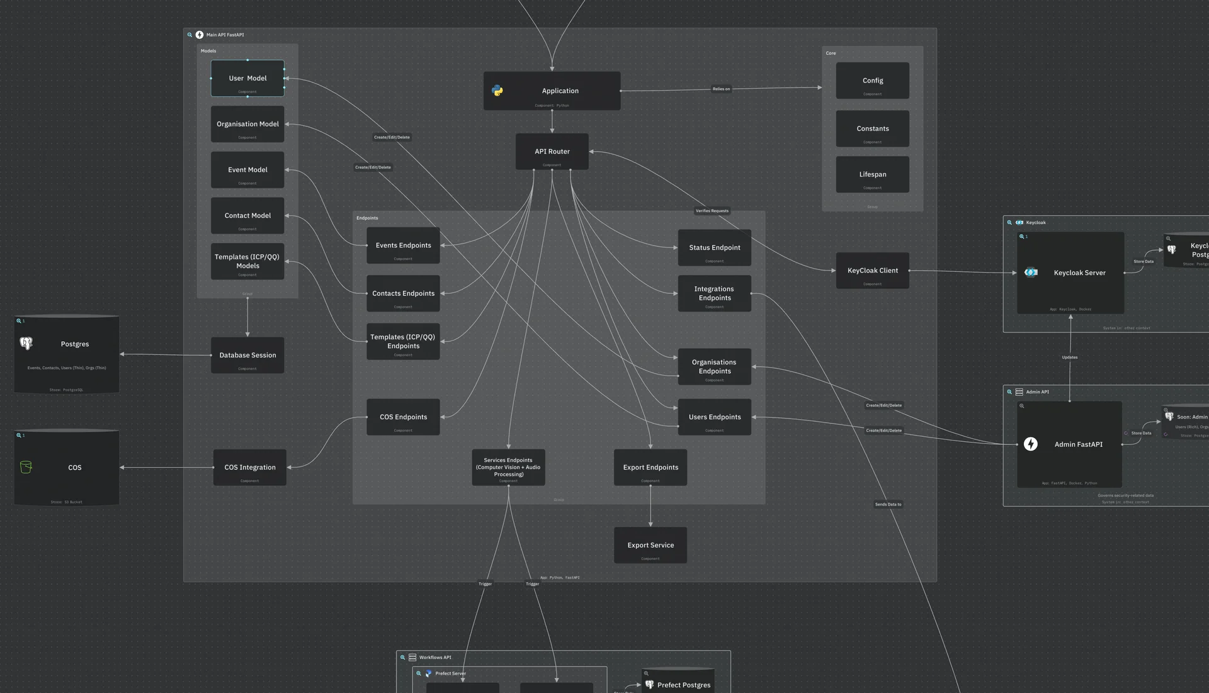Viewport: 1209px width, 693px height.
Task: Click the stacked-layers icon beside Admin API label
Action: (x=1019, y=392)
